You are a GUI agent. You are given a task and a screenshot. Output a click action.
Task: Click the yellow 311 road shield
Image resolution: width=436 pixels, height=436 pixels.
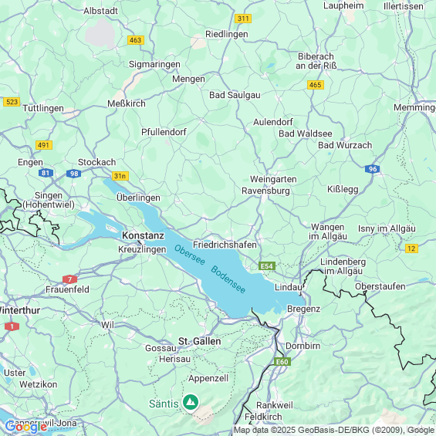tap(243, 19)
